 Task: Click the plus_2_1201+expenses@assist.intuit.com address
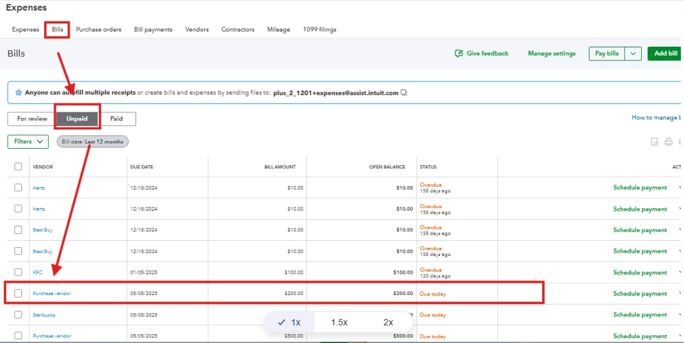336,93
